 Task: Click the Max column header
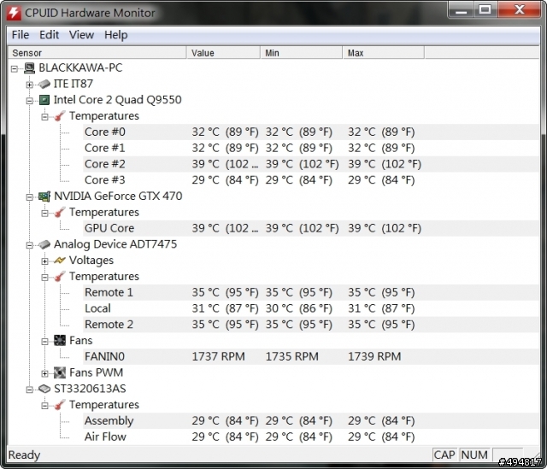pos(384,53)
